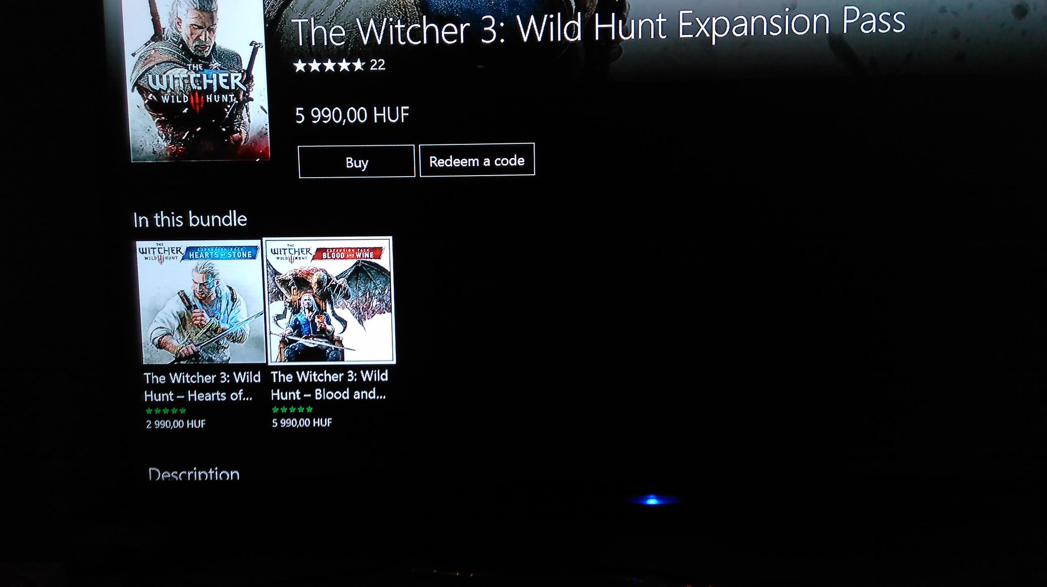Select the Redeem a code button
This screenshot has width=1047, height=587.
(x=477, y=161)
